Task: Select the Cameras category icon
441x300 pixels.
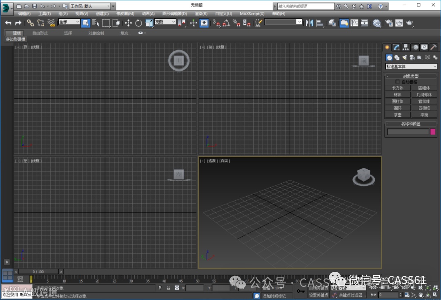Action: [x=412, y=58]
